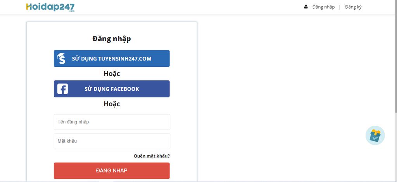The width and height of the screenshot is (397, 182).
Task: Click the user profile icon in header
Action: click(x=306, y=7)
